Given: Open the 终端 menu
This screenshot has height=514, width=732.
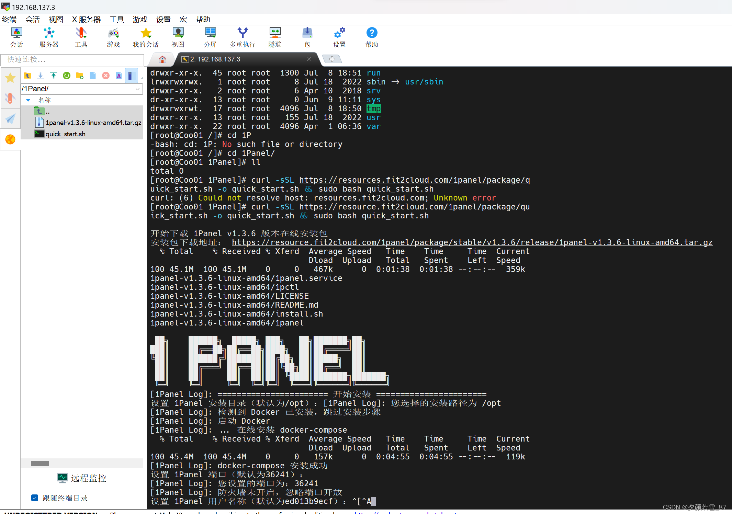Looking at the screenshot, I should [9, 20].
